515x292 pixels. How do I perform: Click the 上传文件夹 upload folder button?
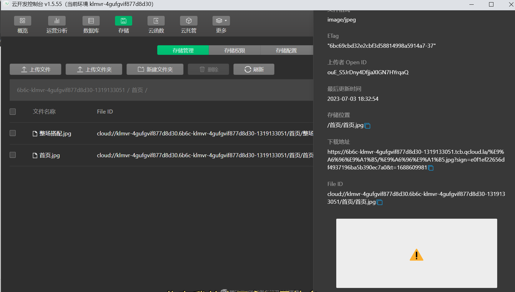[94, 69]
